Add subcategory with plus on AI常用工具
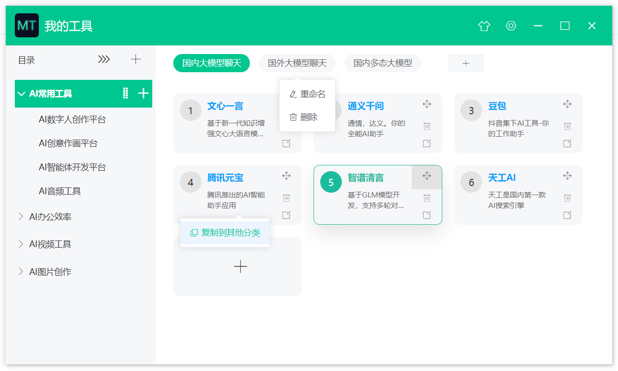Image resolution: width=618 pixels, height=371 pixels. [x=143, y=93]
